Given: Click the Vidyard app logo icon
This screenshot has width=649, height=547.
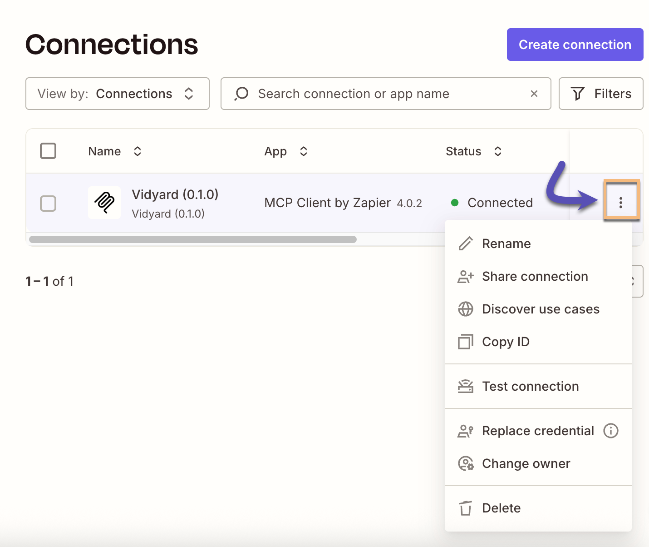Looking at the screenshot, I should [104, 203].
